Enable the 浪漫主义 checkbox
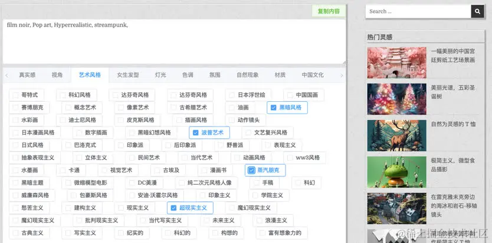492x243 pixels. pos(259,220)
